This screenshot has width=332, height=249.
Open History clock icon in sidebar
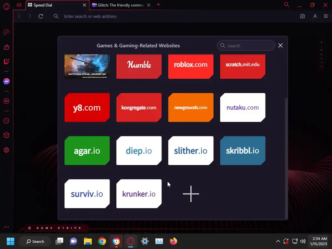coord(6,121)
